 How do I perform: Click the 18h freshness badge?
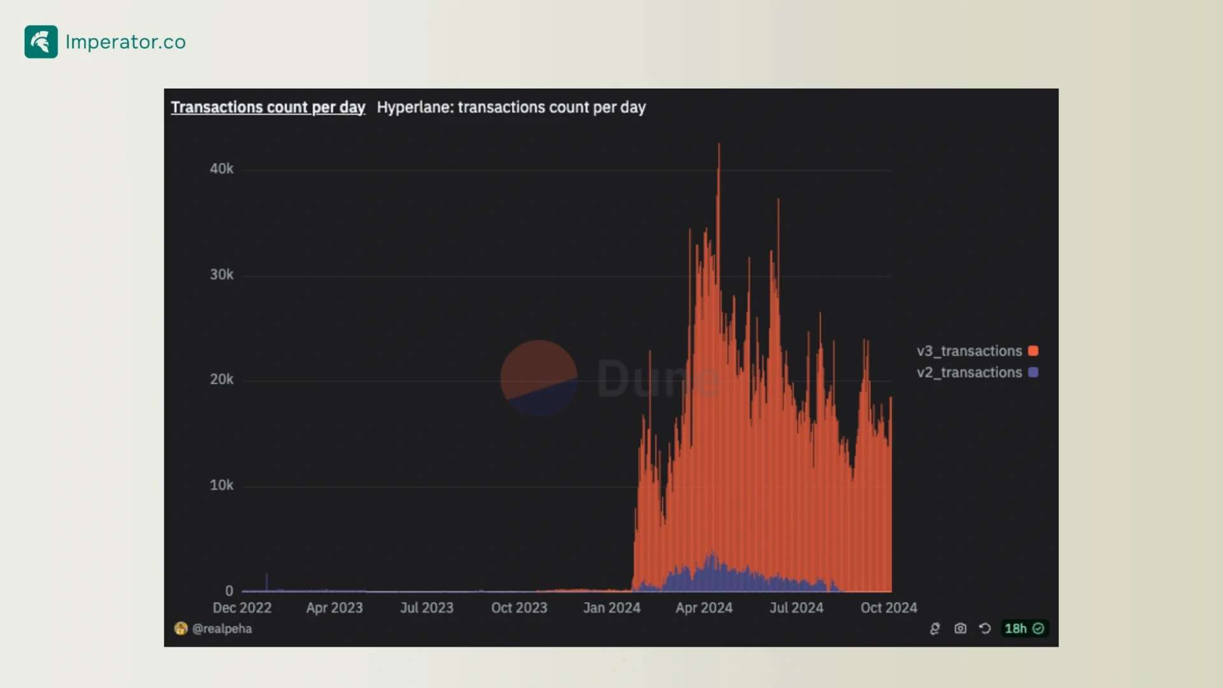1024,629
